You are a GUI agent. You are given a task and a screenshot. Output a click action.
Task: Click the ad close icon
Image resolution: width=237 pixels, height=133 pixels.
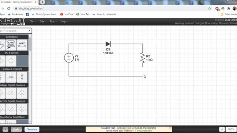click(x=170, y=128)
